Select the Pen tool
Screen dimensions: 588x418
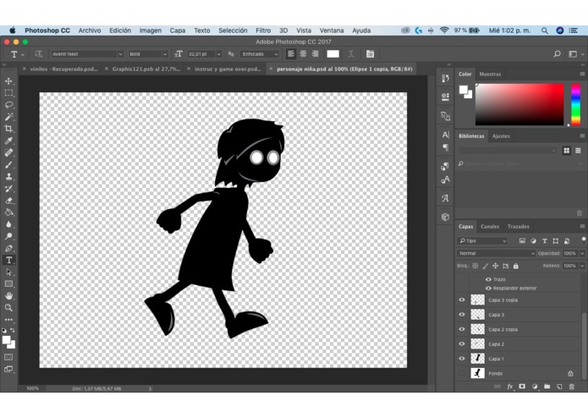click(8, 248)
